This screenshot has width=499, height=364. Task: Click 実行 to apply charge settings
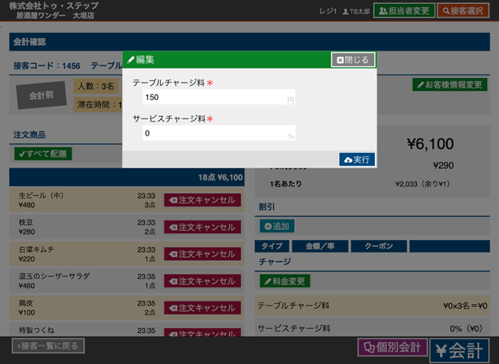click(358, 159)
